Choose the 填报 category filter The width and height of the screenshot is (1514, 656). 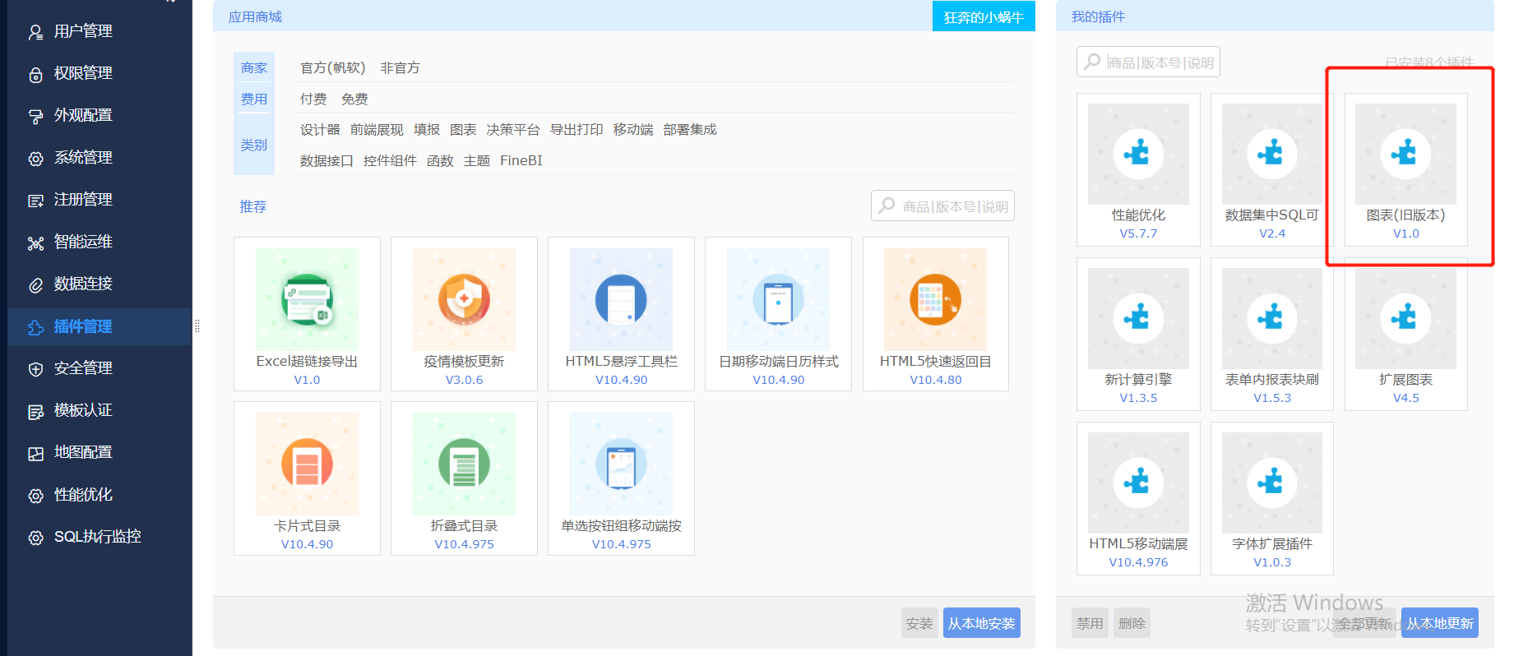pyautogui.click(x=427, y=129)
